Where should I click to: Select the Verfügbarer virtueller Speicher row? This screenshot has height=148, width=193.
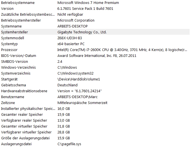tap(95, 132)
